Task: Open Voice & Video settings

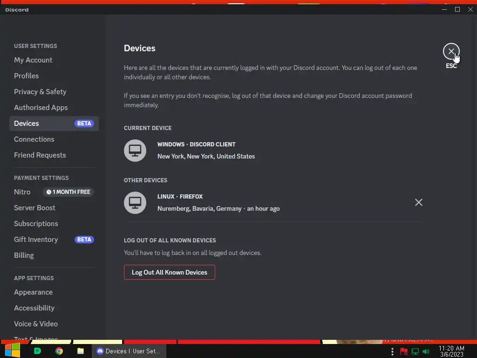Action: (x=54, y=324)
